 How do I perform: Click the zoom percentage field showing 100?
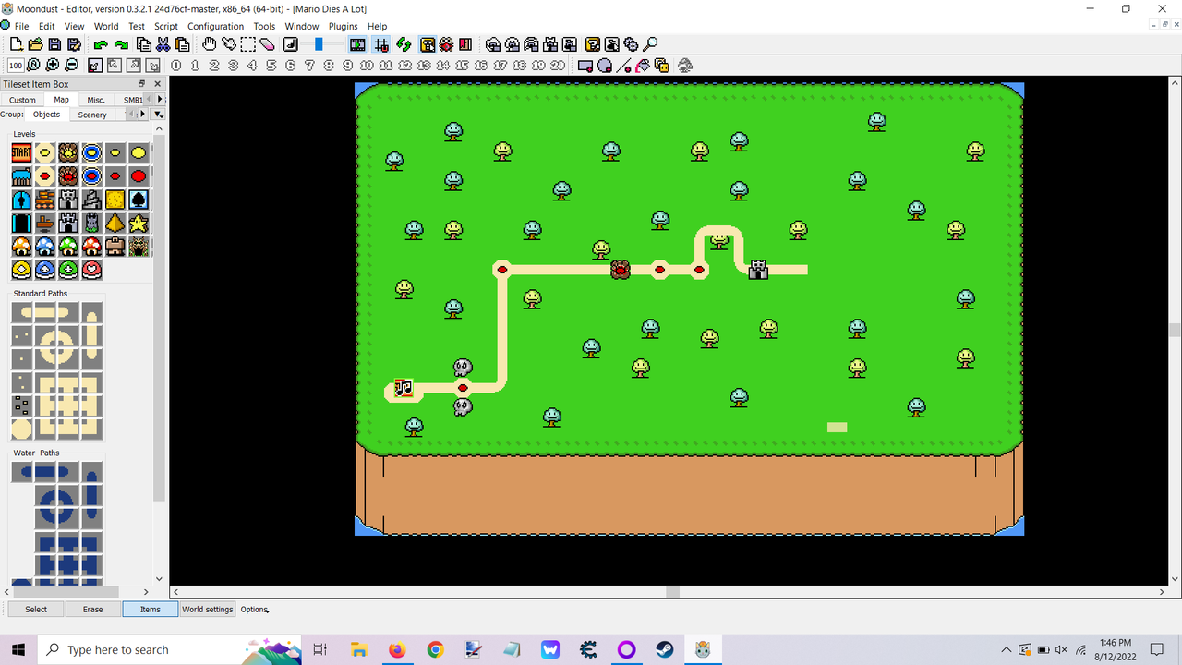pyautogui.click(x=16, y=66)
